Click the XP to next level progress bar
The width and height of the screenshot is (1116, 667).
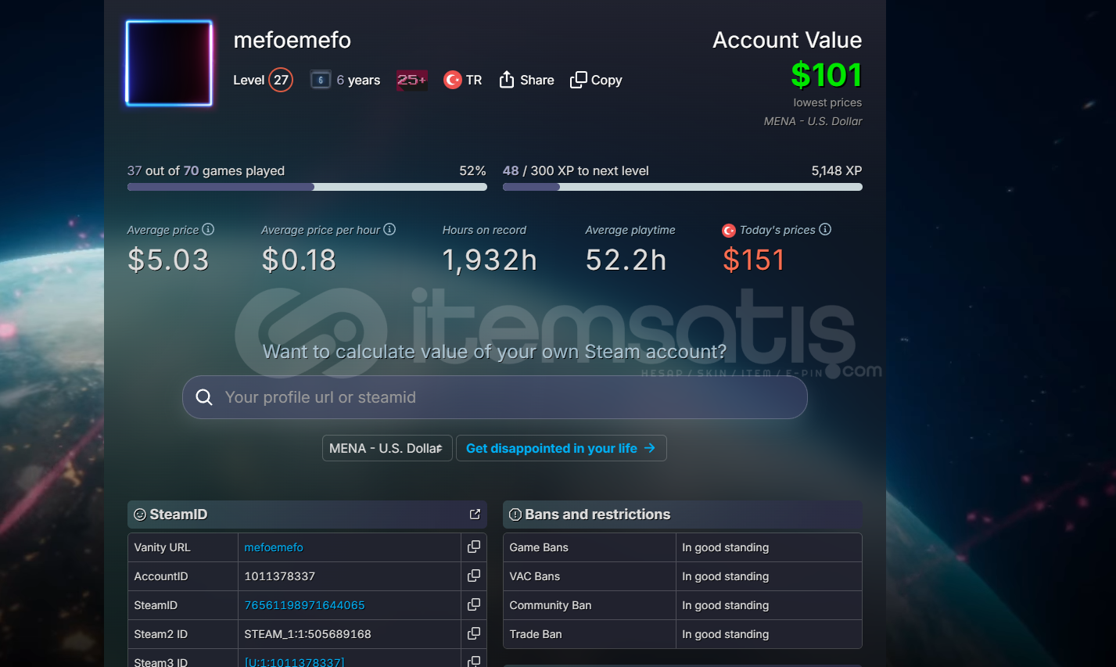pyautogui.click(x=683, y=187)
